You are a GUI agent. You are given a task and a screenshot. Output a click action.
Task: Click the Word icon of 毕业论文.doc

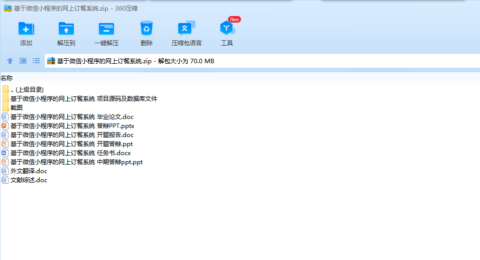[5, 117]
